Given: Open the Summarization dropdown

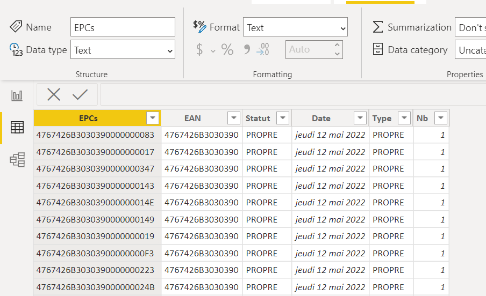Looking at the screenshot, I should (470, 27).
